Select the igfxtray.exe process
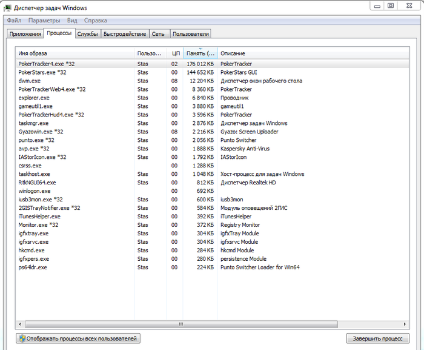 point(212,234)
